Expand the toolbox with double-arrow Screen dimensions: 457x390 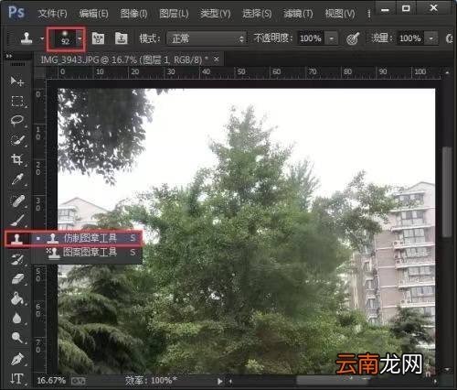[9, 56]
